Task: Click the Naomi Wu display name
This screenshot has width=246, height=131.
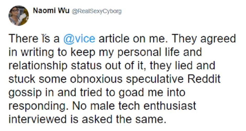Action: 51,11
